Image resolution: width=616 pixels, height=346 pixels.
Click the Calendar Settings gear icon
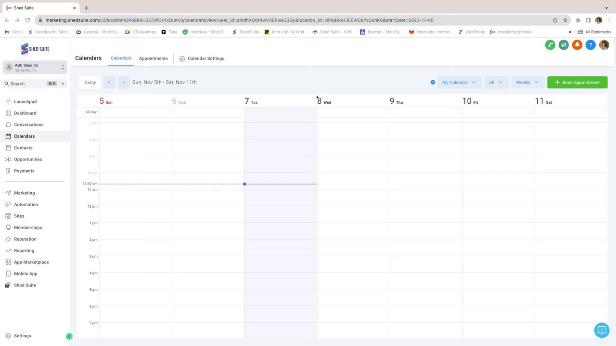click(x=182, y=59)
